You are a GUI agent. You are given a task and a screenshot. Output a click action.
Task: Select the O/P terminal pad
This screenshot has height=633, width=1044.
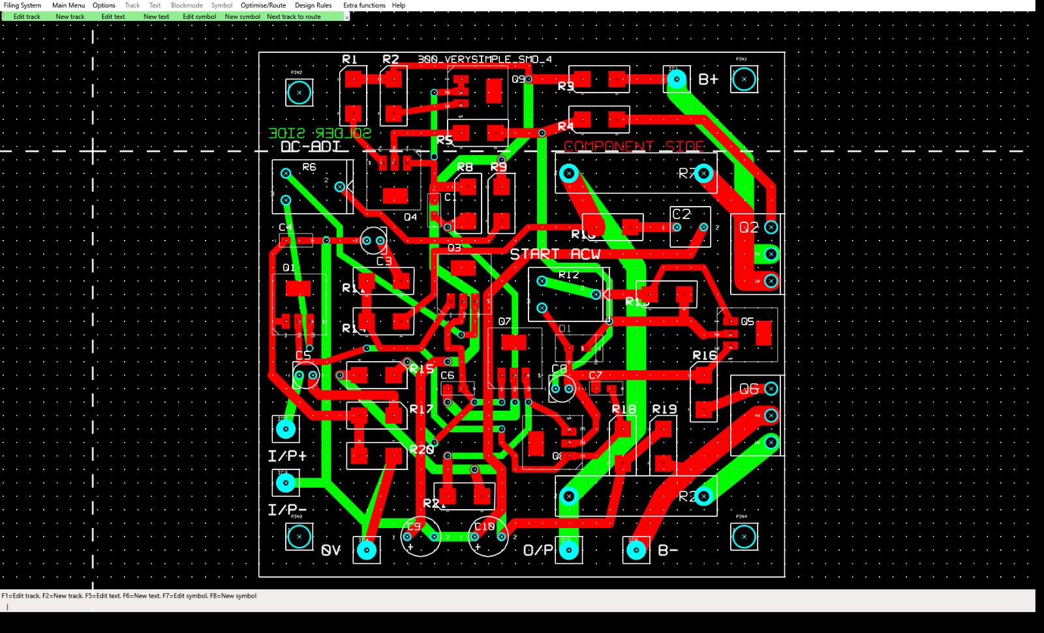pyautogui.click(x=569, y=550)
